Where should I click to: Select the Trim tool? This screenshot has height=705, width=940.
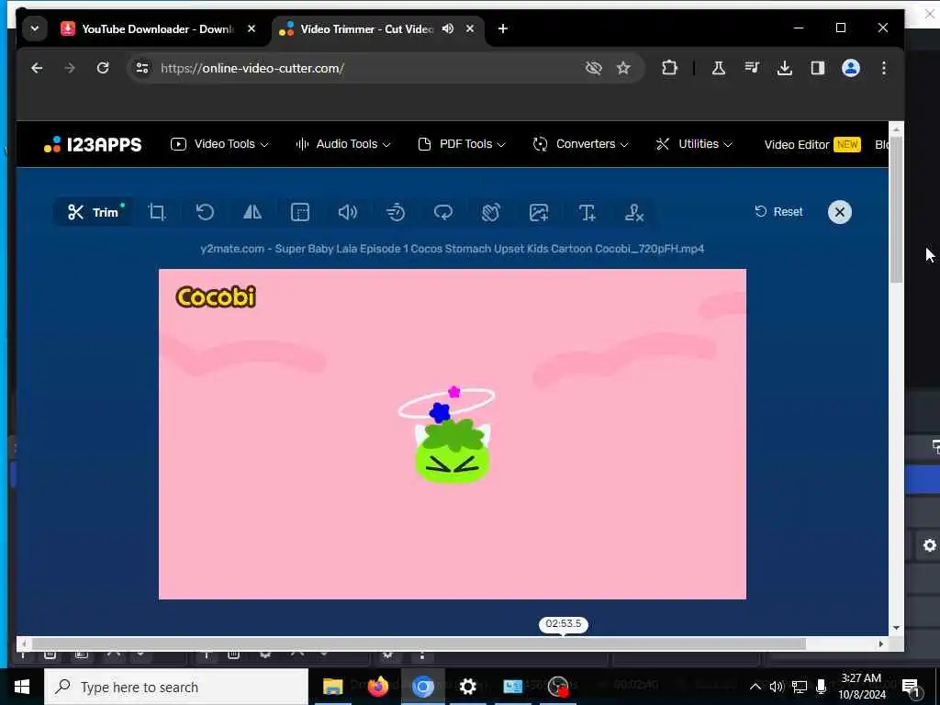click(94, 212)
